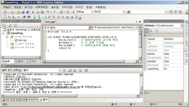
Task: Click the Navigate Backward icon
Action: pos(61,12)
